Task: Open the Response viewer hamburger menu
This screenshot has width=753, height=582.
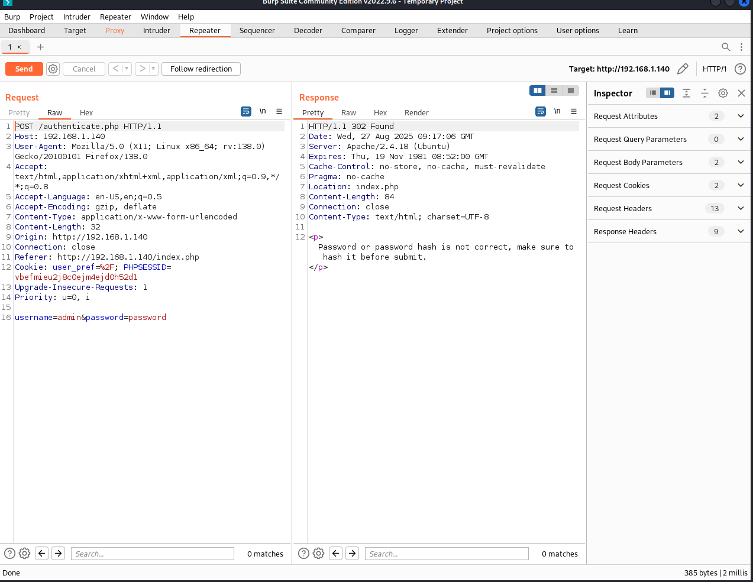Action: (x=574, y=111)
